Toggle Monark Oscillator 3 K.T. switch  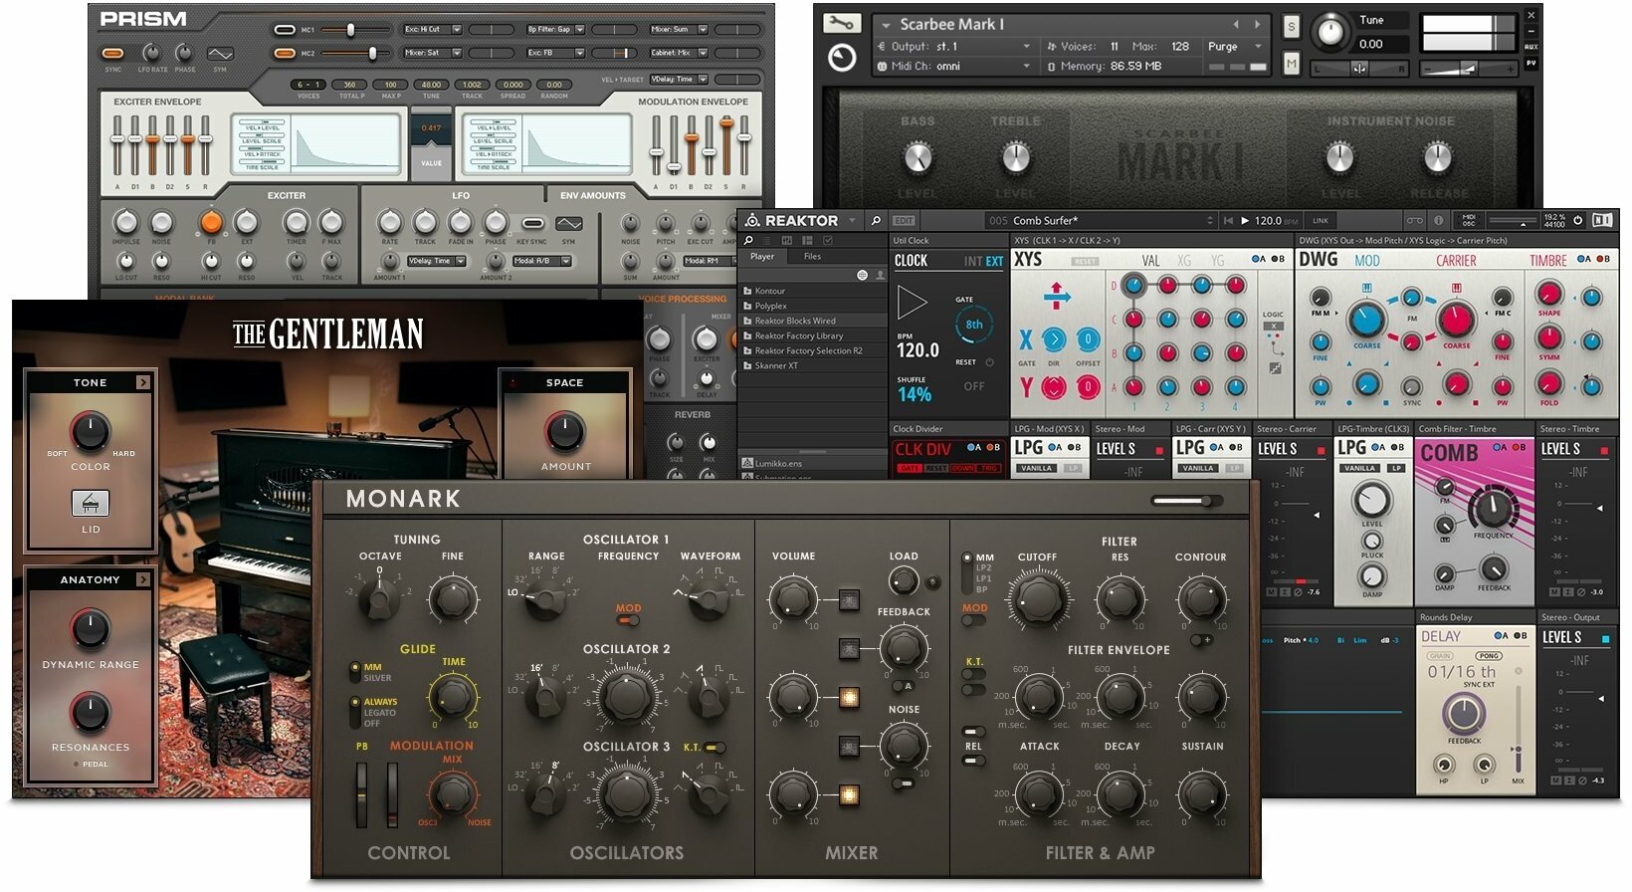714,747
